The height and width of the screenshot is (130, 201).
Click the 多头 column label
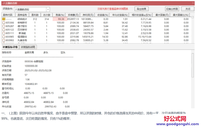46,52
